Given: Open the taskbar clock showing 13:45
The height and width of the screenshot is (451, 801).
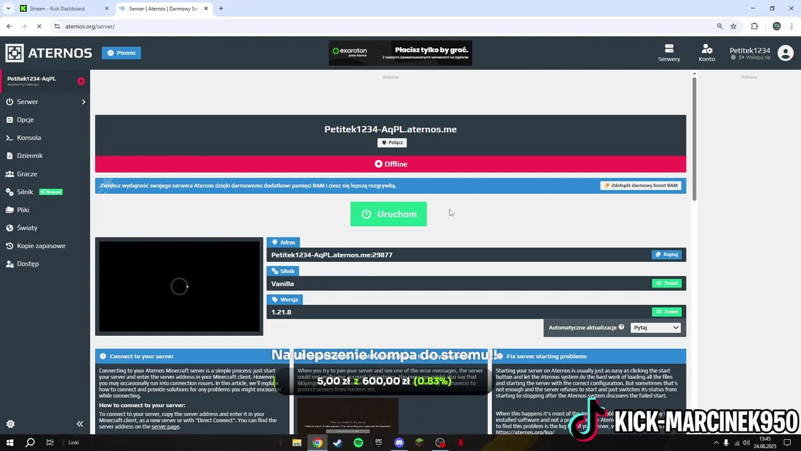Looking at the screenshot, I should click(765, 442).
